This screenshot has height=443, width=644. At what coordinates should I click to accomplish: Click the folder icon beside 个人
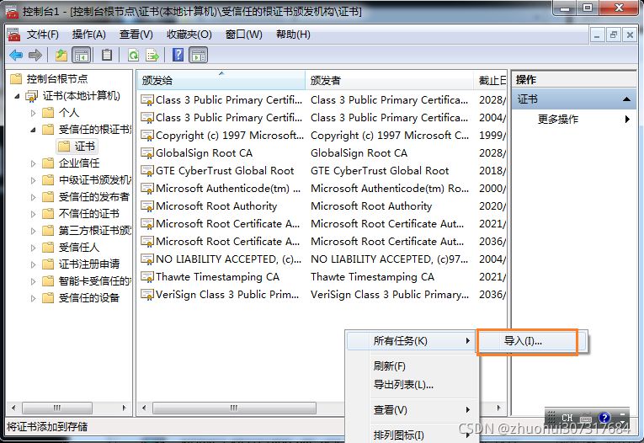click(48, 113)
